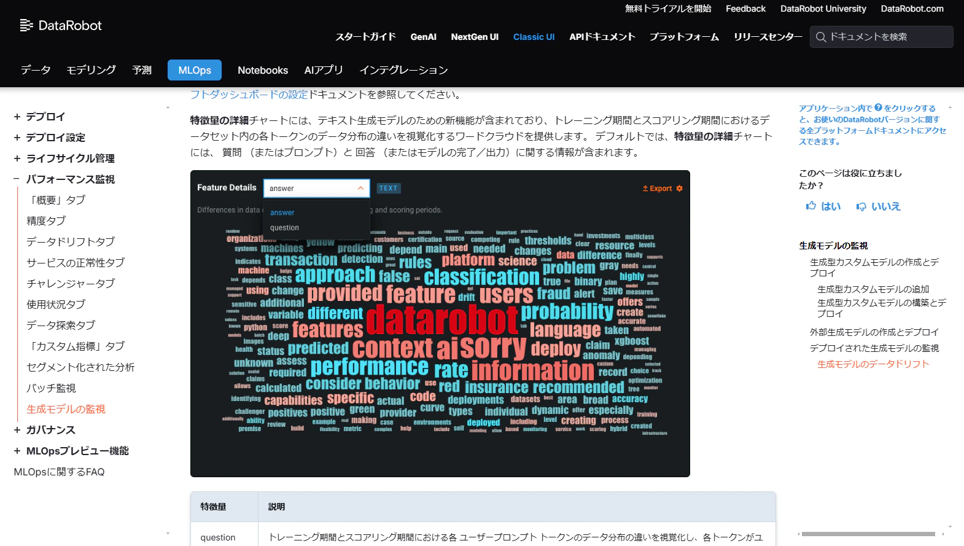Open the MLOps tab
The width and height of the screenshot is (964, 546).
tap(195, 70)
